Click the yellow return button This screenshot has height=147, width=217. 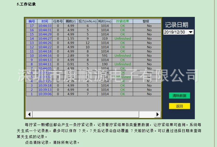pyautogui.click(x=179, y=106)
